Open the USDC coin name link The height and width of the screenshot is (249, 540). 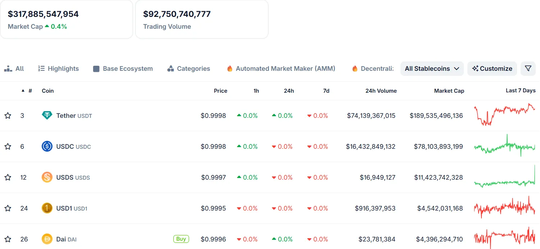pos(74,147)
